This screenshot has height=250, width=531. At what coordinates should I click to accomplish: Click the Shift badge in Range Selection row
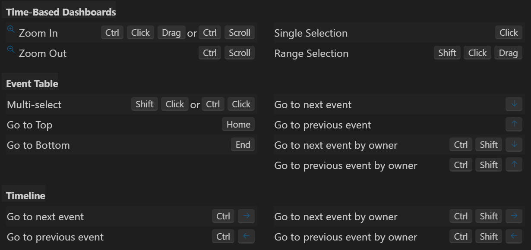447,53
